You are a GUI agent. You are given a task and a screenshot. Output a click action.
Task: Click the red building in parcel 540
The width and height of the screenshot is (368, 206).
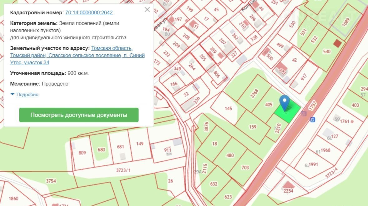click(337, 43)
